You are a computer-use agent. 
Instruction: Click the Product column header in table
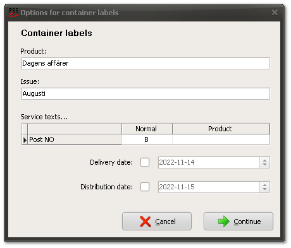pos(221,129)
